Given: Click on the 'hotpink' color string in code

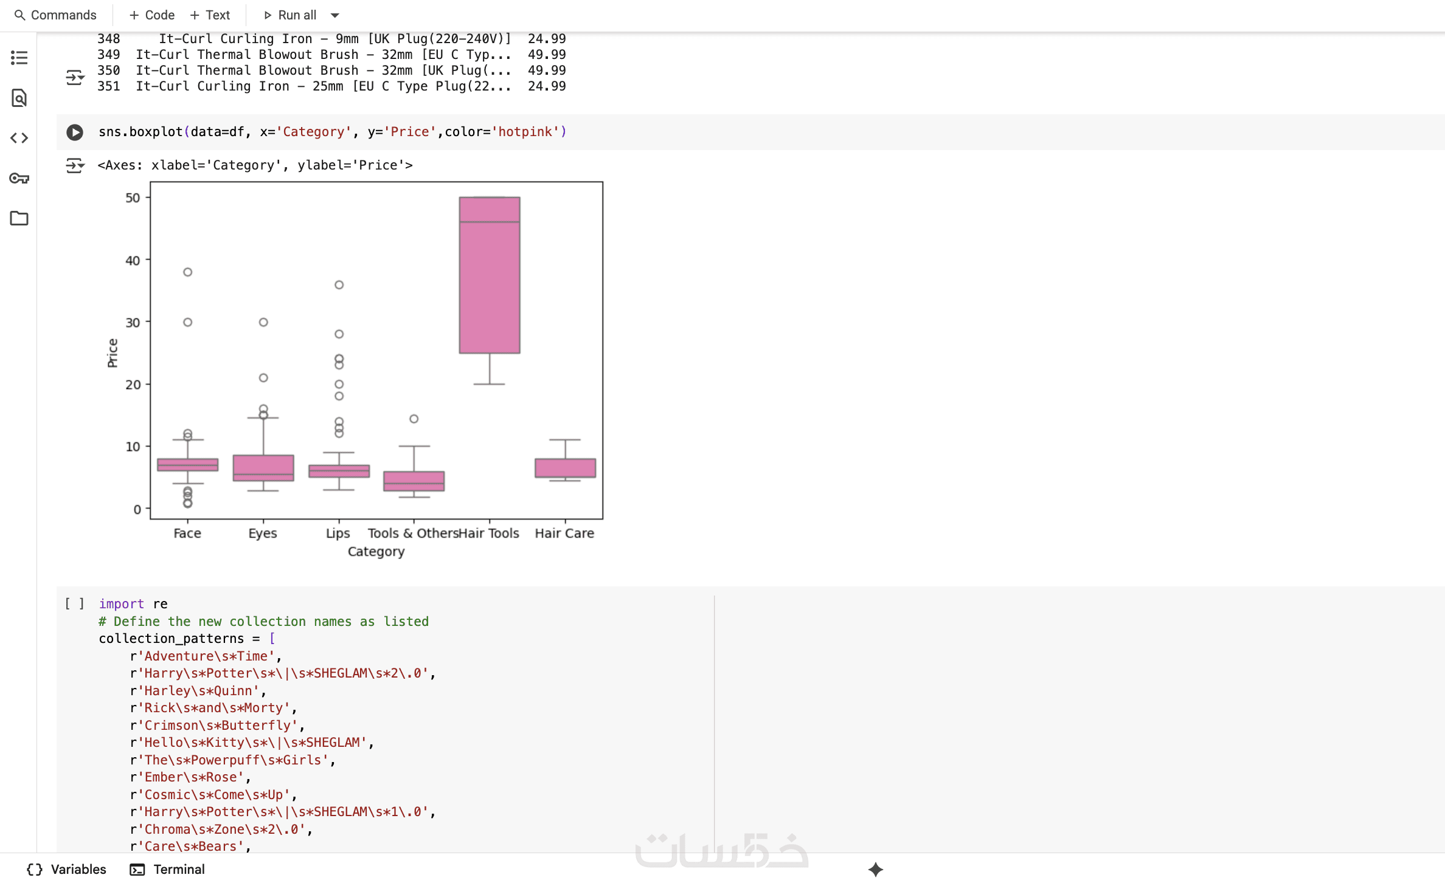Looking at the screenshot, I should tap(525, 132).
